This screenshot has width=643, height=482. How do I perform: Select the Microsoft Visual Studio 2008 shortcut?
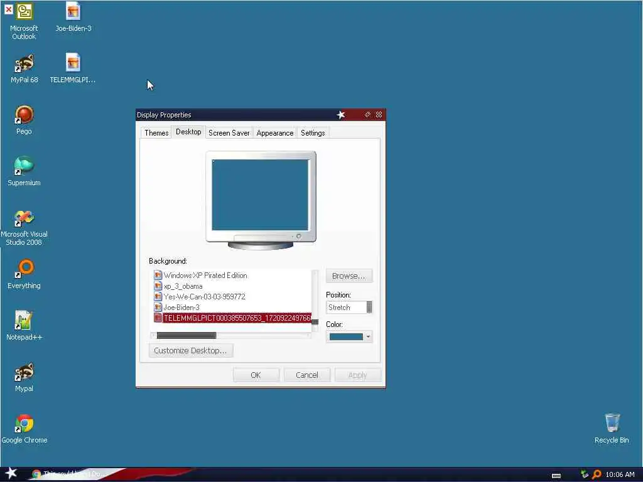(24, 227)
